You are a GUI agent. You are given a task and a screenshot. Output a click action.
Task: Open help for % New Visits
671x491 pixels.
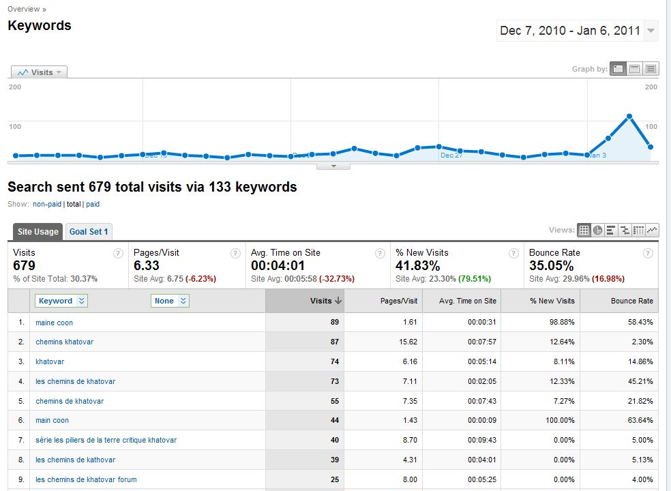(x=513, y=254)
